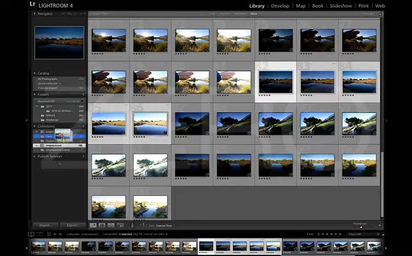Click the Navigator preview image
This screenshot has width=412, height=256.
[x=59, y=43]
